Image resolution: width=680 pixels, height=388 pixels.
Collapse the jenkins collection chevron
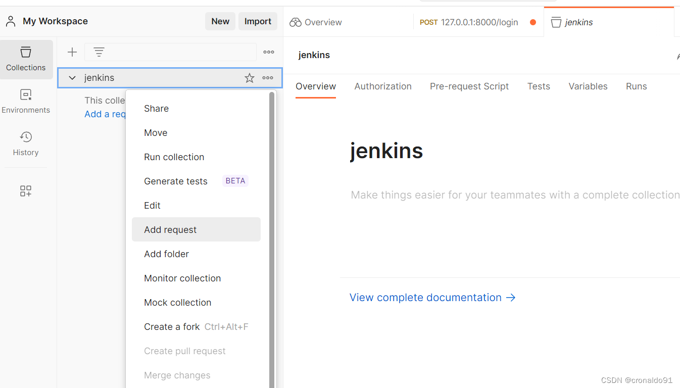click(x=72, y=78)
